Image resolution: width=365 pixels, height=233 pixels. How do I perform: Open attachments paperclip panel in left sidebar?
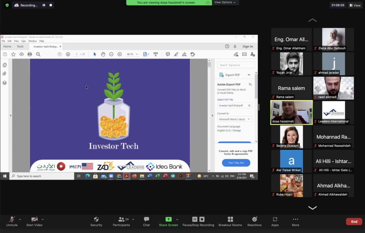tap(5, 74)
